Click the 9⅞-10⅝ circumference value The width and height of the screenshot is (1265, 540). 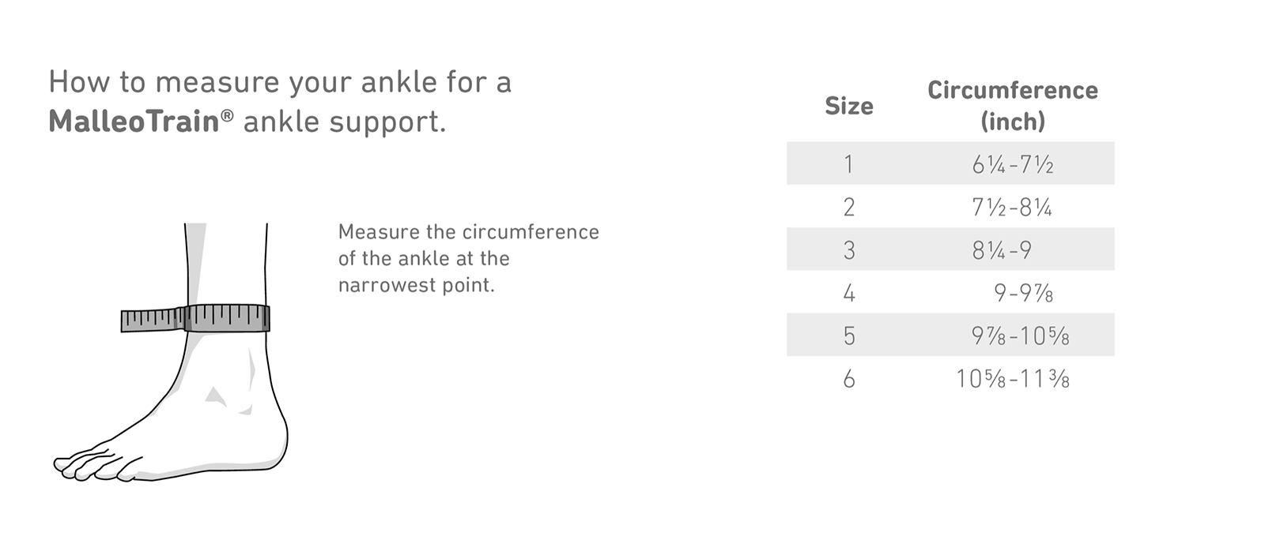1020,336
